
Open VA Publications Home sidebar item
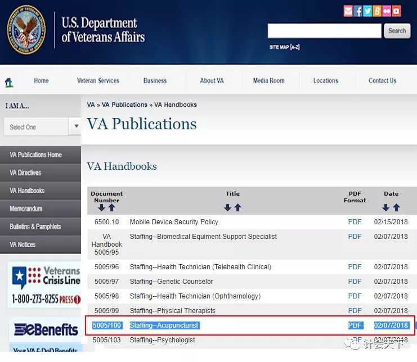click(41, 155)
